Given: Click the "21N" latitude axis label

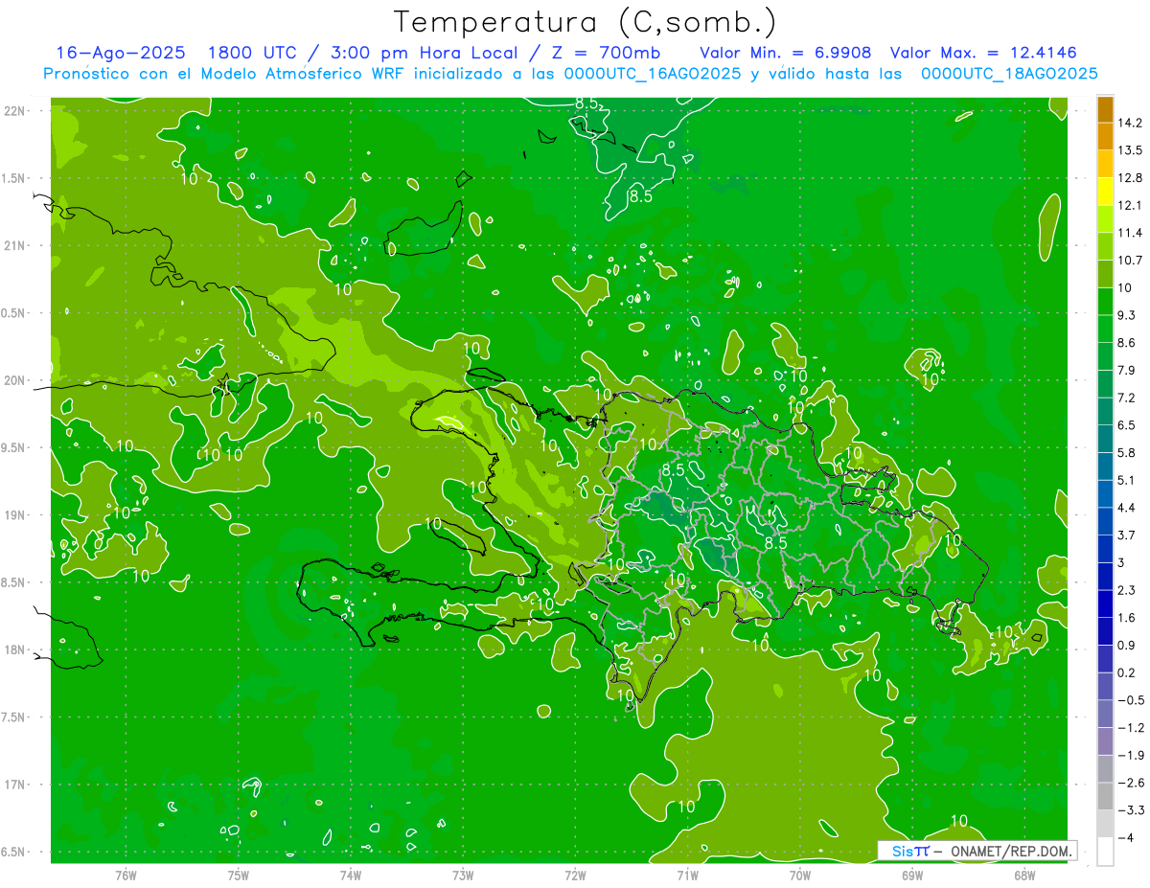Looking at the screenshot, I should 15,246.
